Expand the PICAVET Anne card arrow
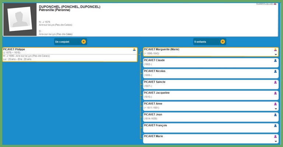 click(276, 109)
